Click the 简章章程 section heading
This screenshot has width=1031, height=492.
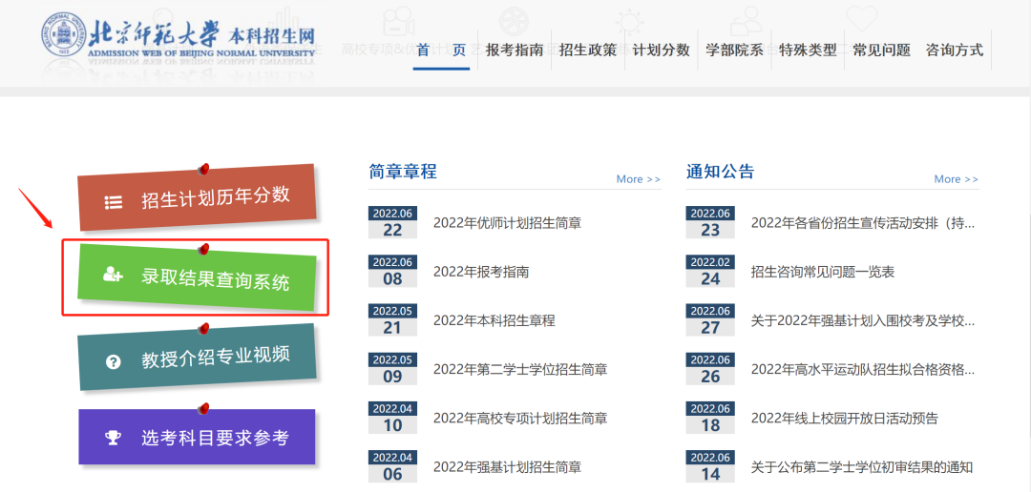[x=403, y=172]
